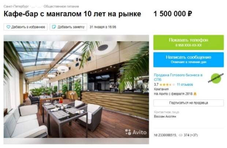Viewport: 227px width, 148px height.
Task: Open Общественное питание breadcrumb category
Action: (61, 6)
